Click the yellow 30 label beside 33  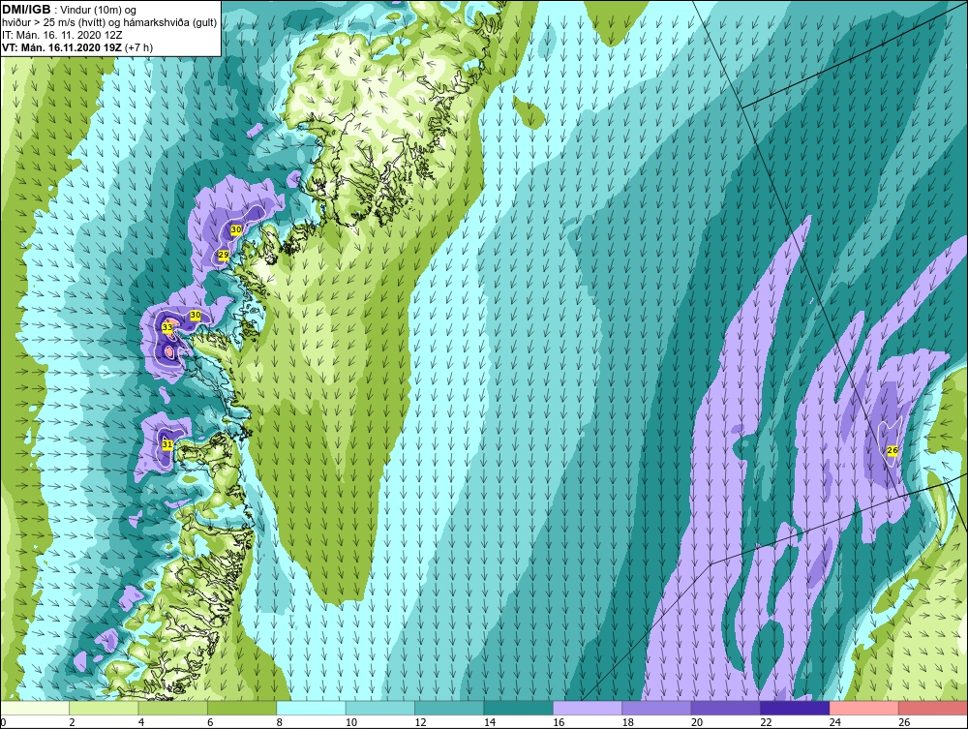click(x=196, y=315)
